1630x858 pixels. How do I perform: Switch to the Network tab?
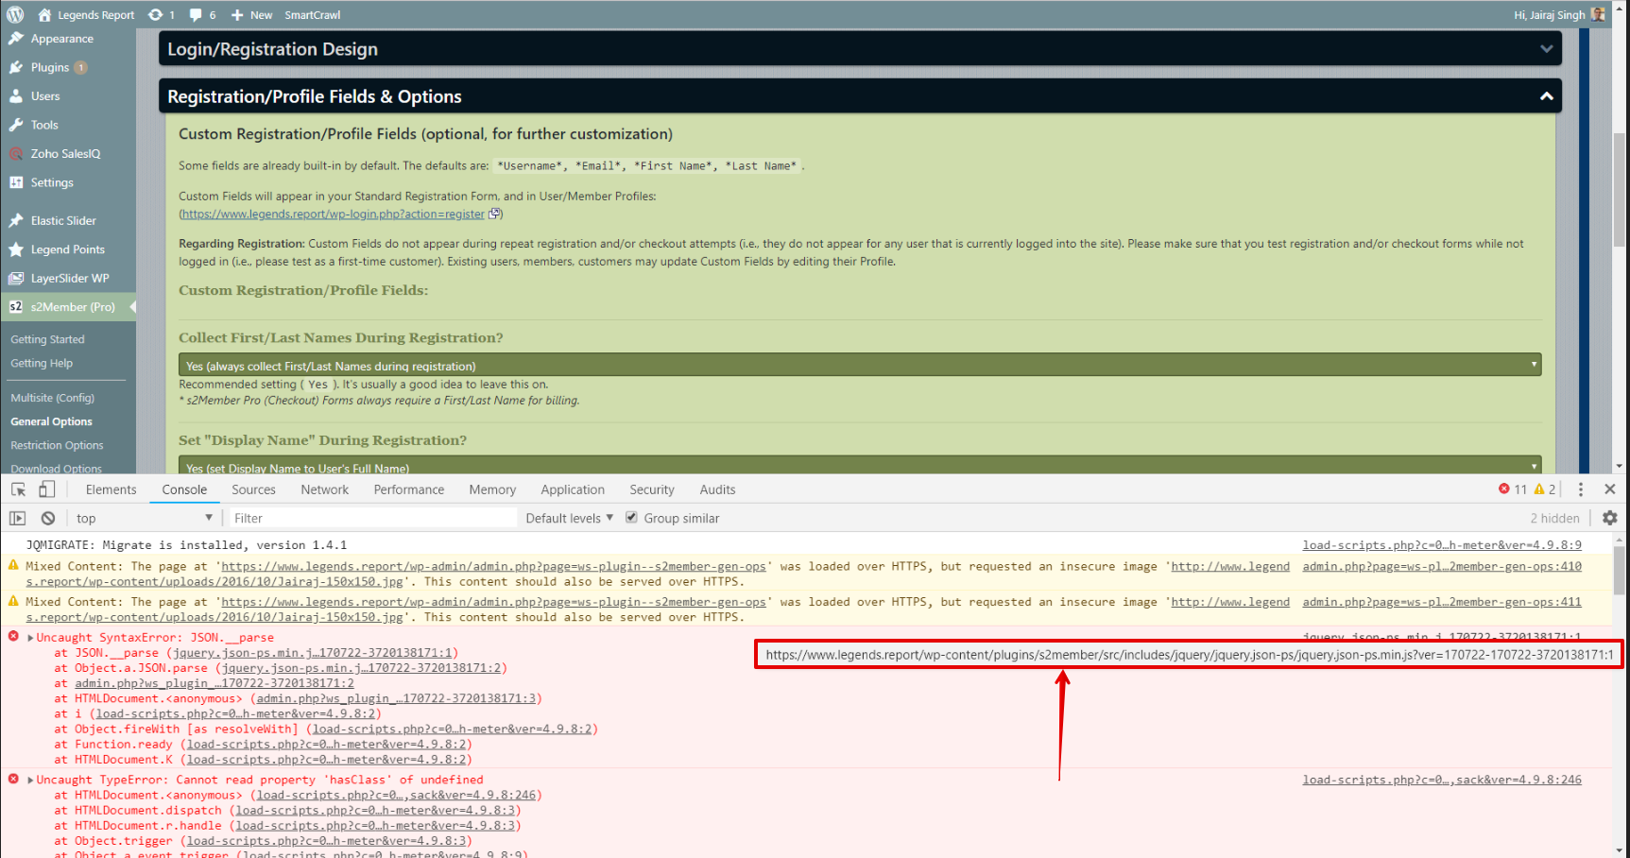click(x=325, y=489)
